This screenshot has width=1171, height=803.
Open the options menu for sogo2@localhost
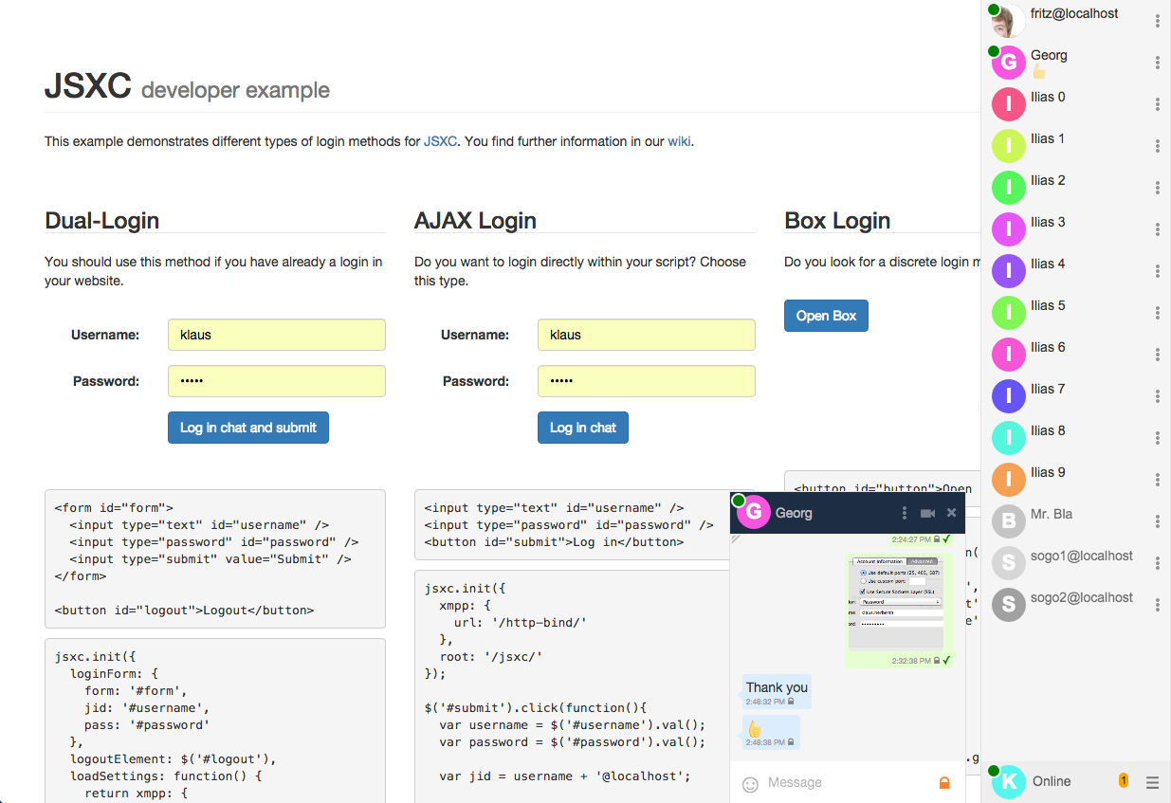1158,605
